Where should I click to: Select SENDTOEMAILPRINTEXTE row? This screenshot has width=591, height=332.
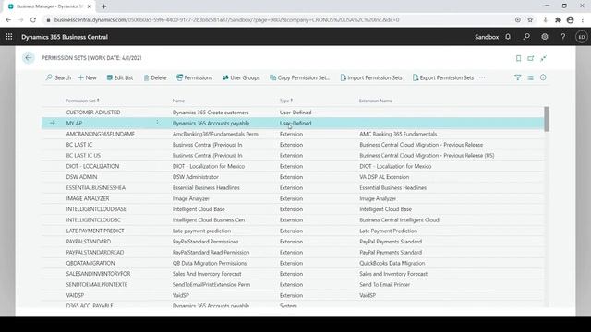293,284
